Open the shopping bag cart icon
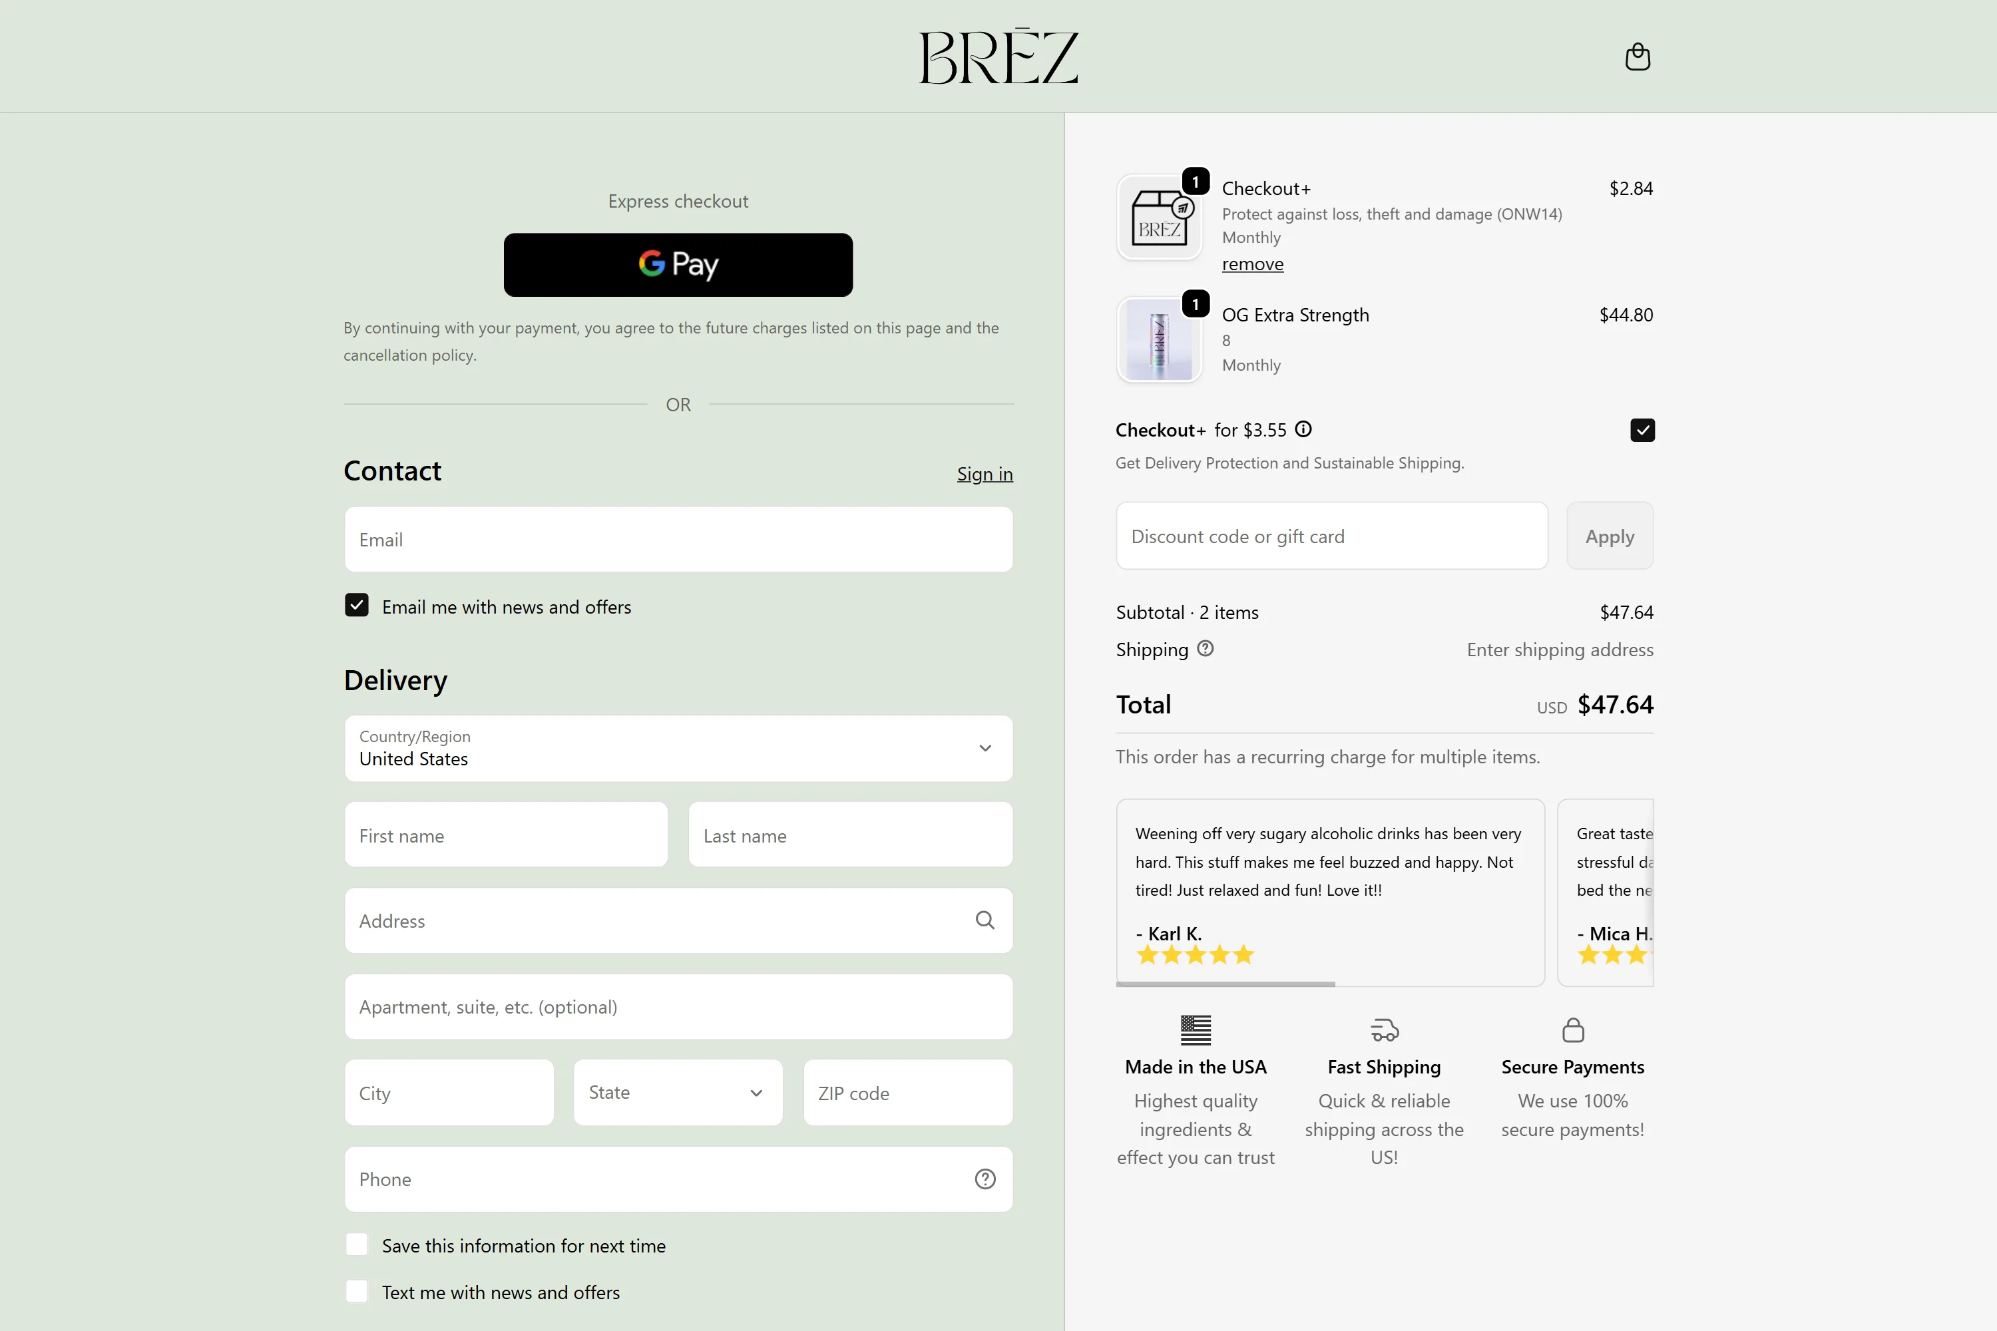 point(1637,57)
